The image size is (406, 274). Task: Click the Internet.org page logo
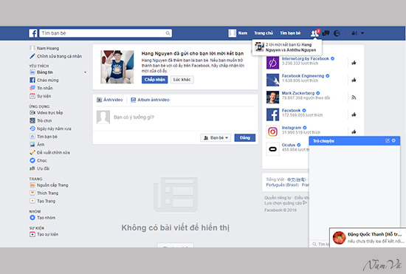[x=272, y=63]
